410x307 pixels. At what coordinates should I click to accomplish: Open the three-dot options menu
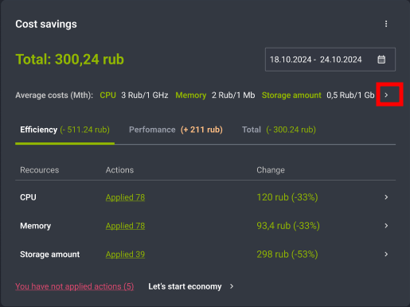tap(386, 24)
